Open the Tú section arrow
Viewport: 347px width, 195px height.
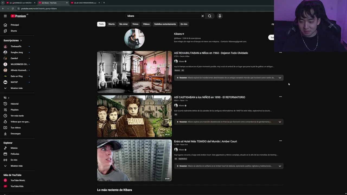pyautogui.click(x=8, y=98)
